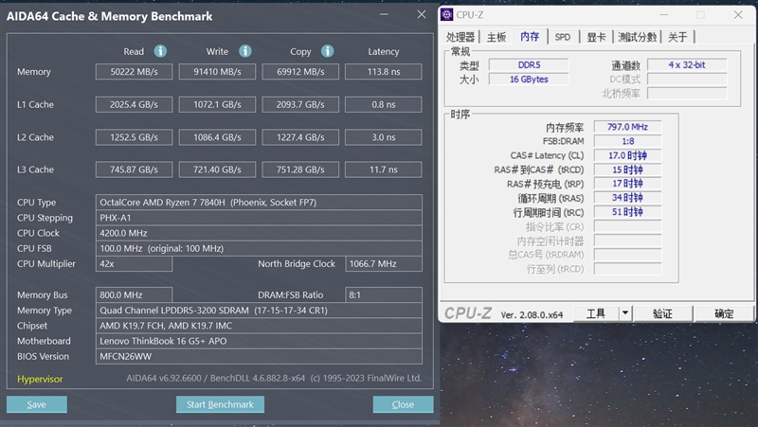Click the Memory Type LPDDR5-3200 field
This screenshot has height=427, width=758.
pyautogui.click(x=259, y=311)
